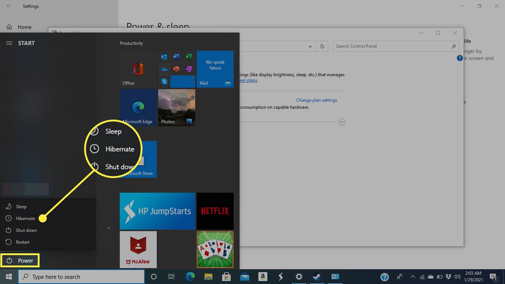Viewport: 505px width, 284px height.
Task: Check the battery tray icon
Action: click(440, 277)
